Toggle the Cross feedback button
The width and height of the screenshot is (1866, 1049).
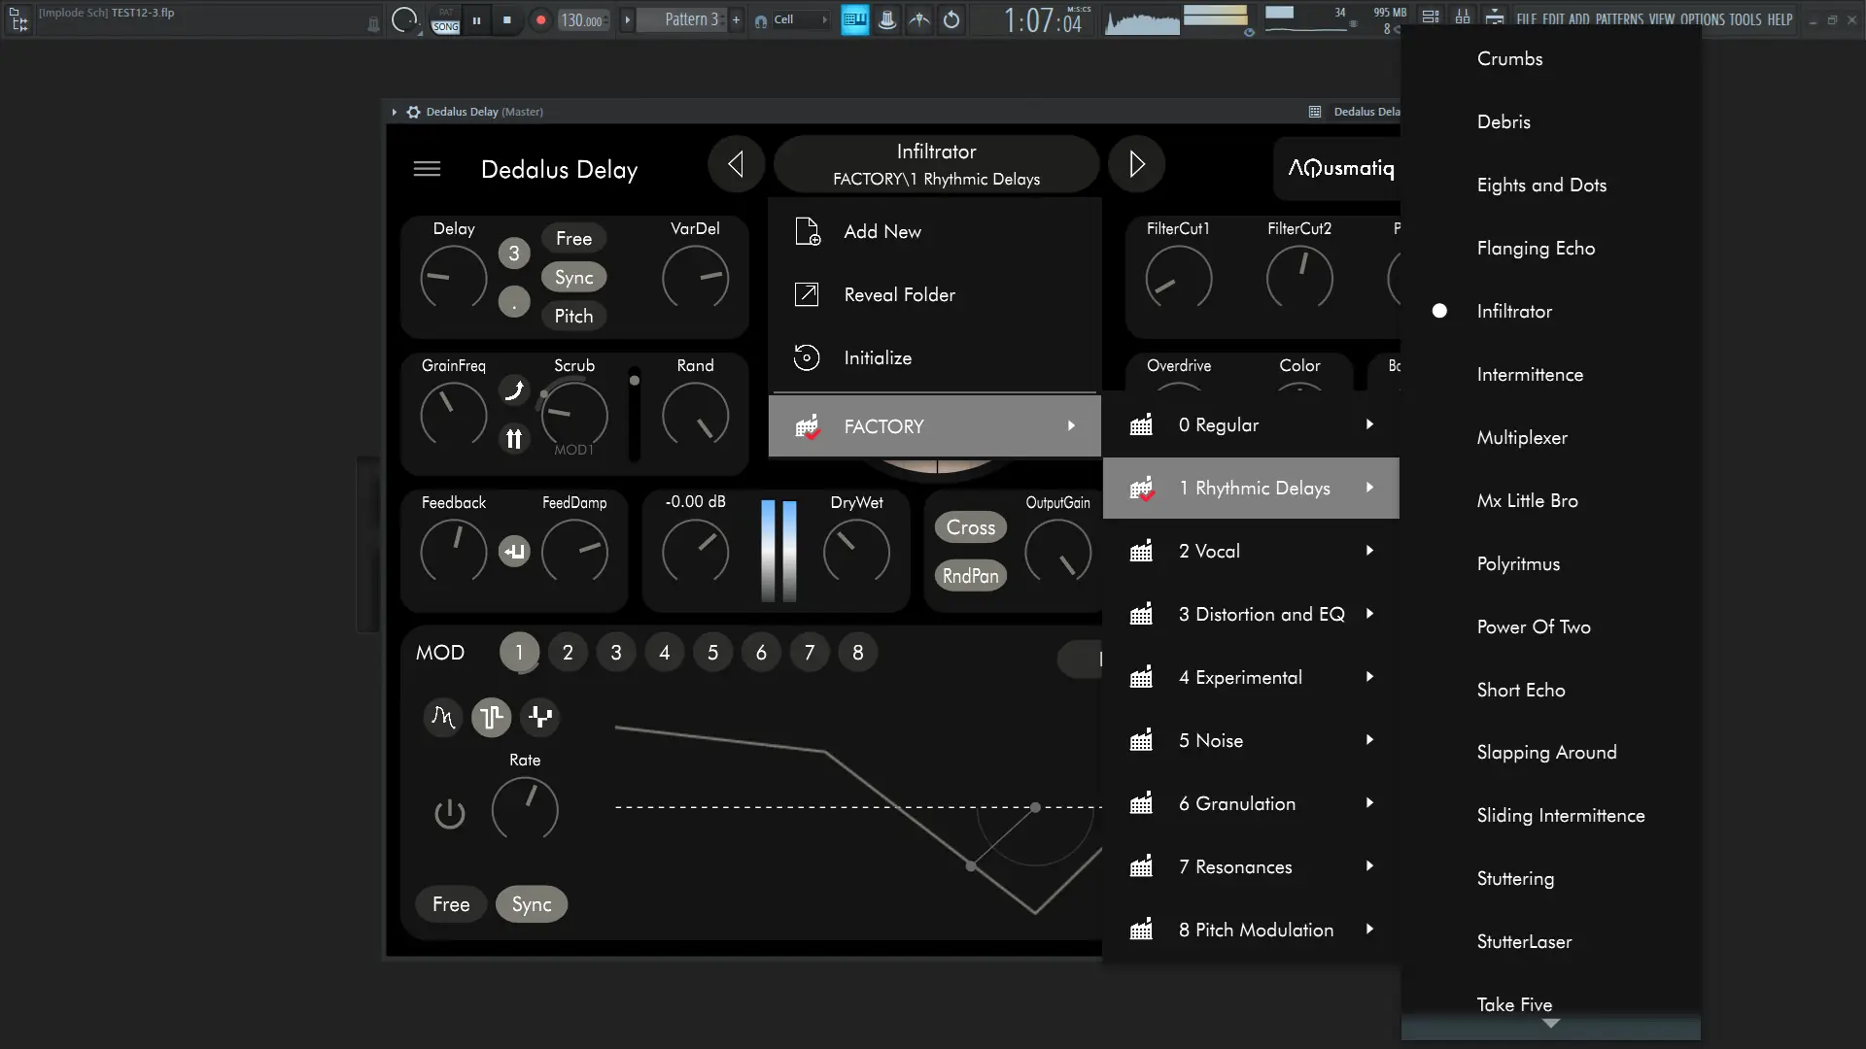pyautogui.click(x=970, y=527)
